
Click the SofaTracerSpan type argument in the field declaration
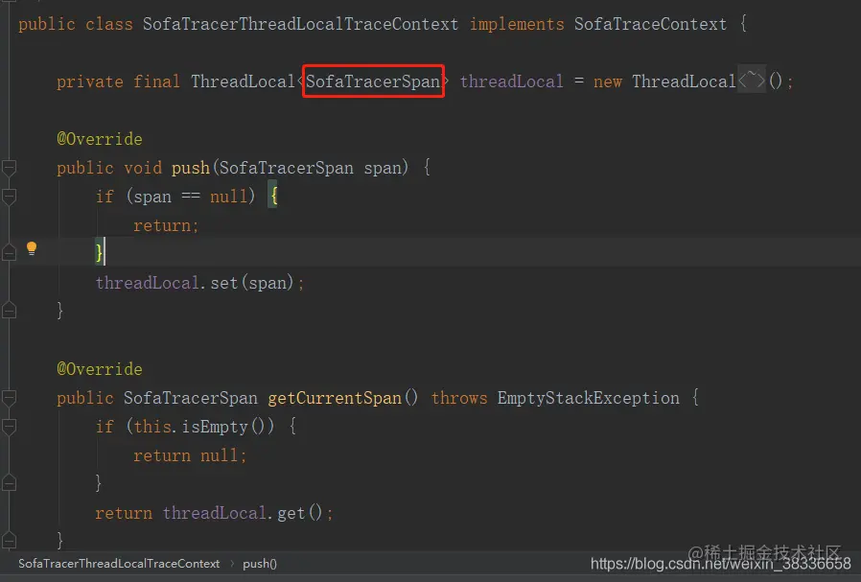click(x=373, y=81)
